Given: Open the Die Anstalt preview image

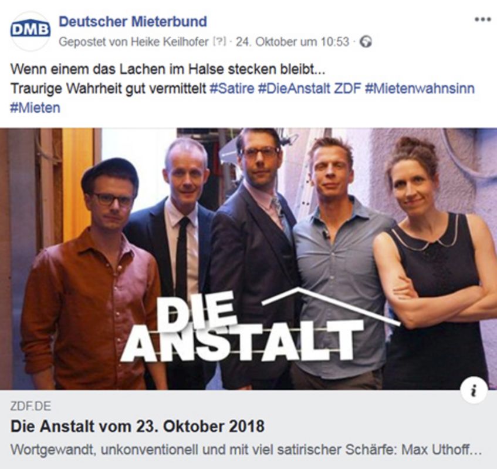Looking at the screenshot, I should [249, 259].
